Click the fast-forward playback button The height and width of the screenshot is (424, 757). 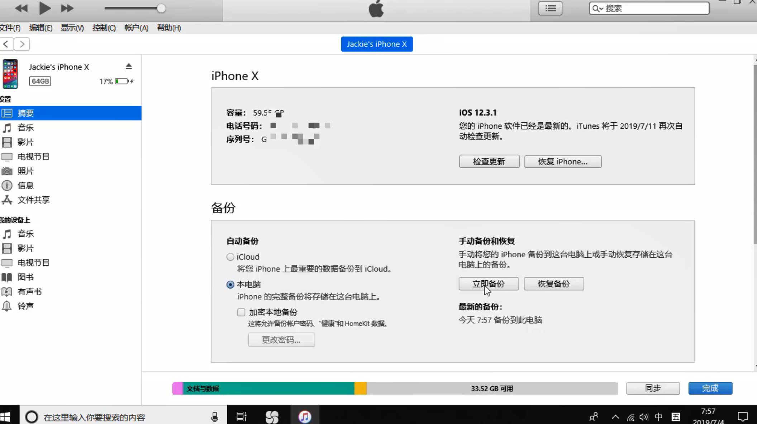click(67, 8)
